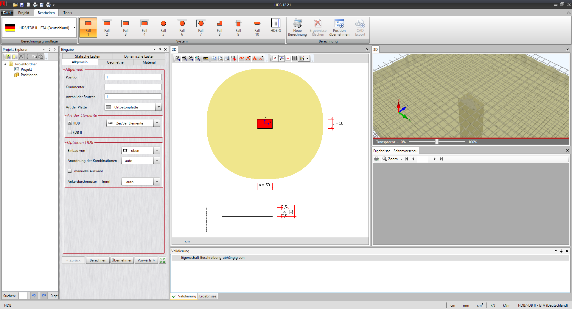Zoom in within 2D view toolbar
Image resolution: width=572 pixels, height=309 pixels.
click(x=184, y=58)
